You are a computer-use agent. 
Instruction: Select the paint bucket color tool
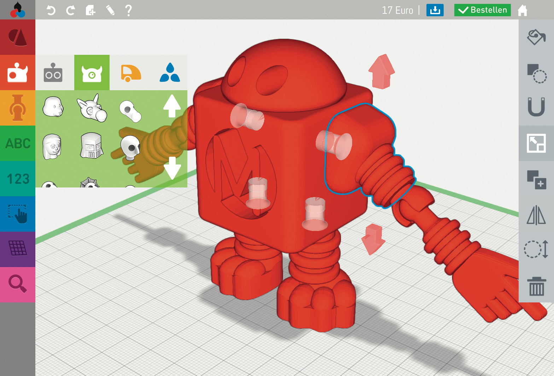pos(536,37)
